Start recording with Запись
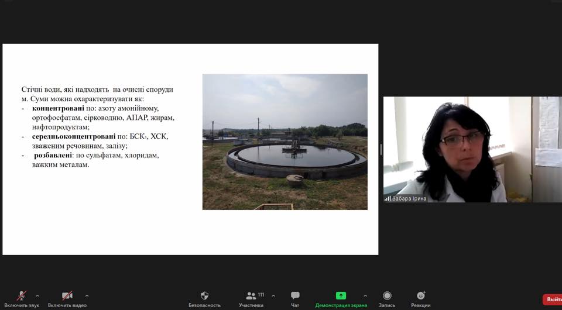Screen dimensions: 562x310 (x=387, y=297)
